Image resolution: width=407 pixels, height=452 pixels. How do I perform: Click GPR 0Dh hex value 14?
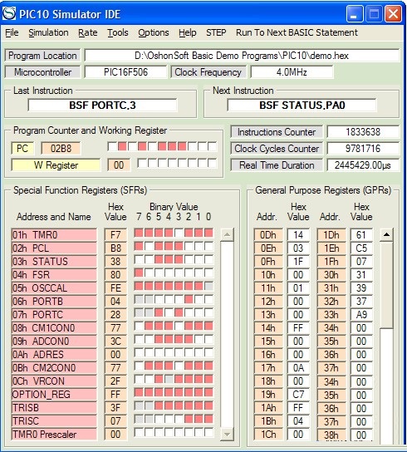298,235
